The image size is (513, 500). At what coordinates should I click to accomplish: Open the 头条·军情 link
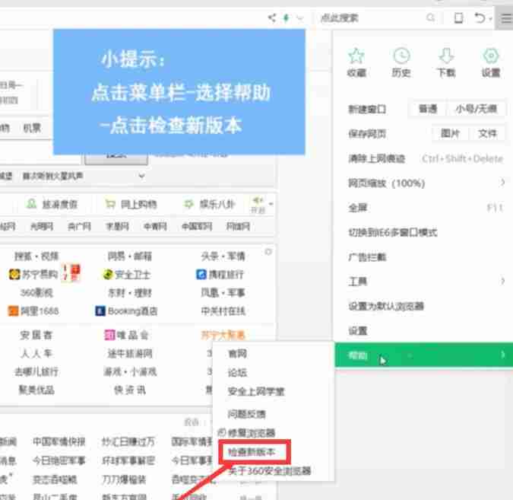click(223, 256)
